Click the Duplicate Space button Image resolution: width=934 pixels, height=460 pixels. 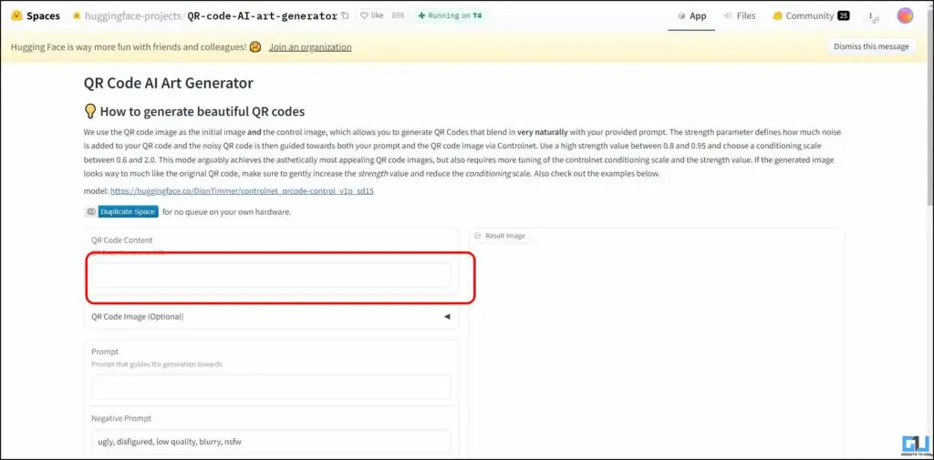[x=128, y=211]
